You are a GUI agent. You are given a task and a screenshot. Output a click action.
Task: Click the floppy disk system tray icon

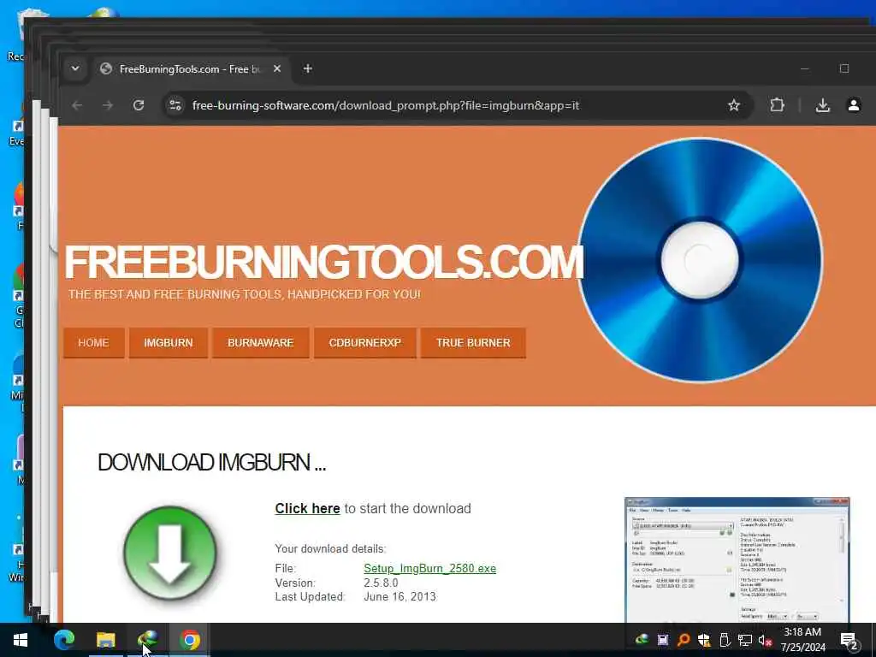pos(663,640)
